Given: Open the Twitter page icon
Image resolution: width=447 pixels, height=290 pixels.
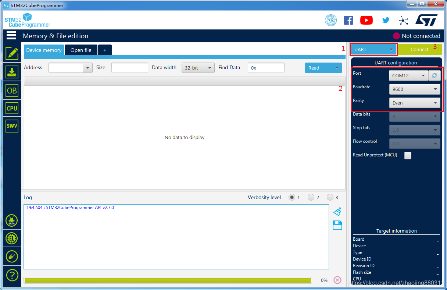Looking at the screenshot, I should pyautogui.click(x=386, y=20).
